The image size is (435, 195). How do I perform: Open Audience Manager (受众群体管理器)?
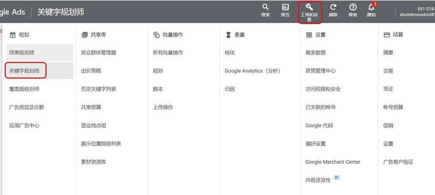pos(98,53)
